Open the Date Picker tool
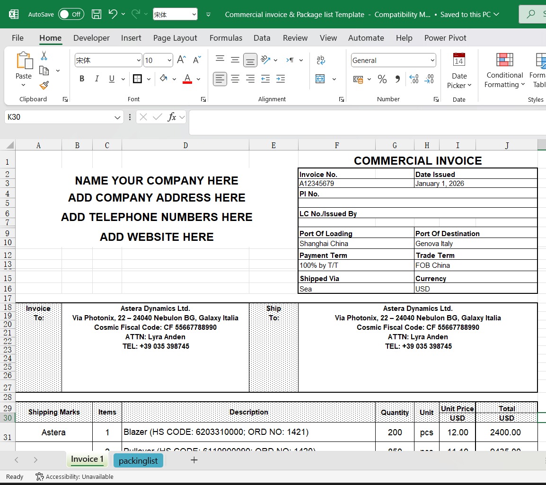The height and width of the screenshot is (485, 546). [x=458, y=71]
